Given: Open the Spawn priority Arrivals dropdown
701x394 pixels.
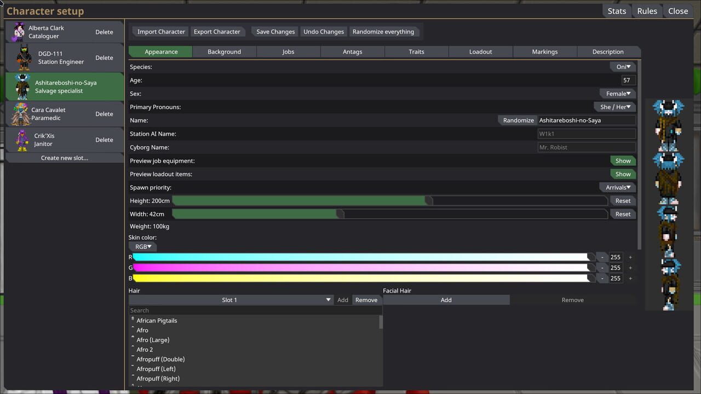Looking at the screenshot, I should 617,187.
